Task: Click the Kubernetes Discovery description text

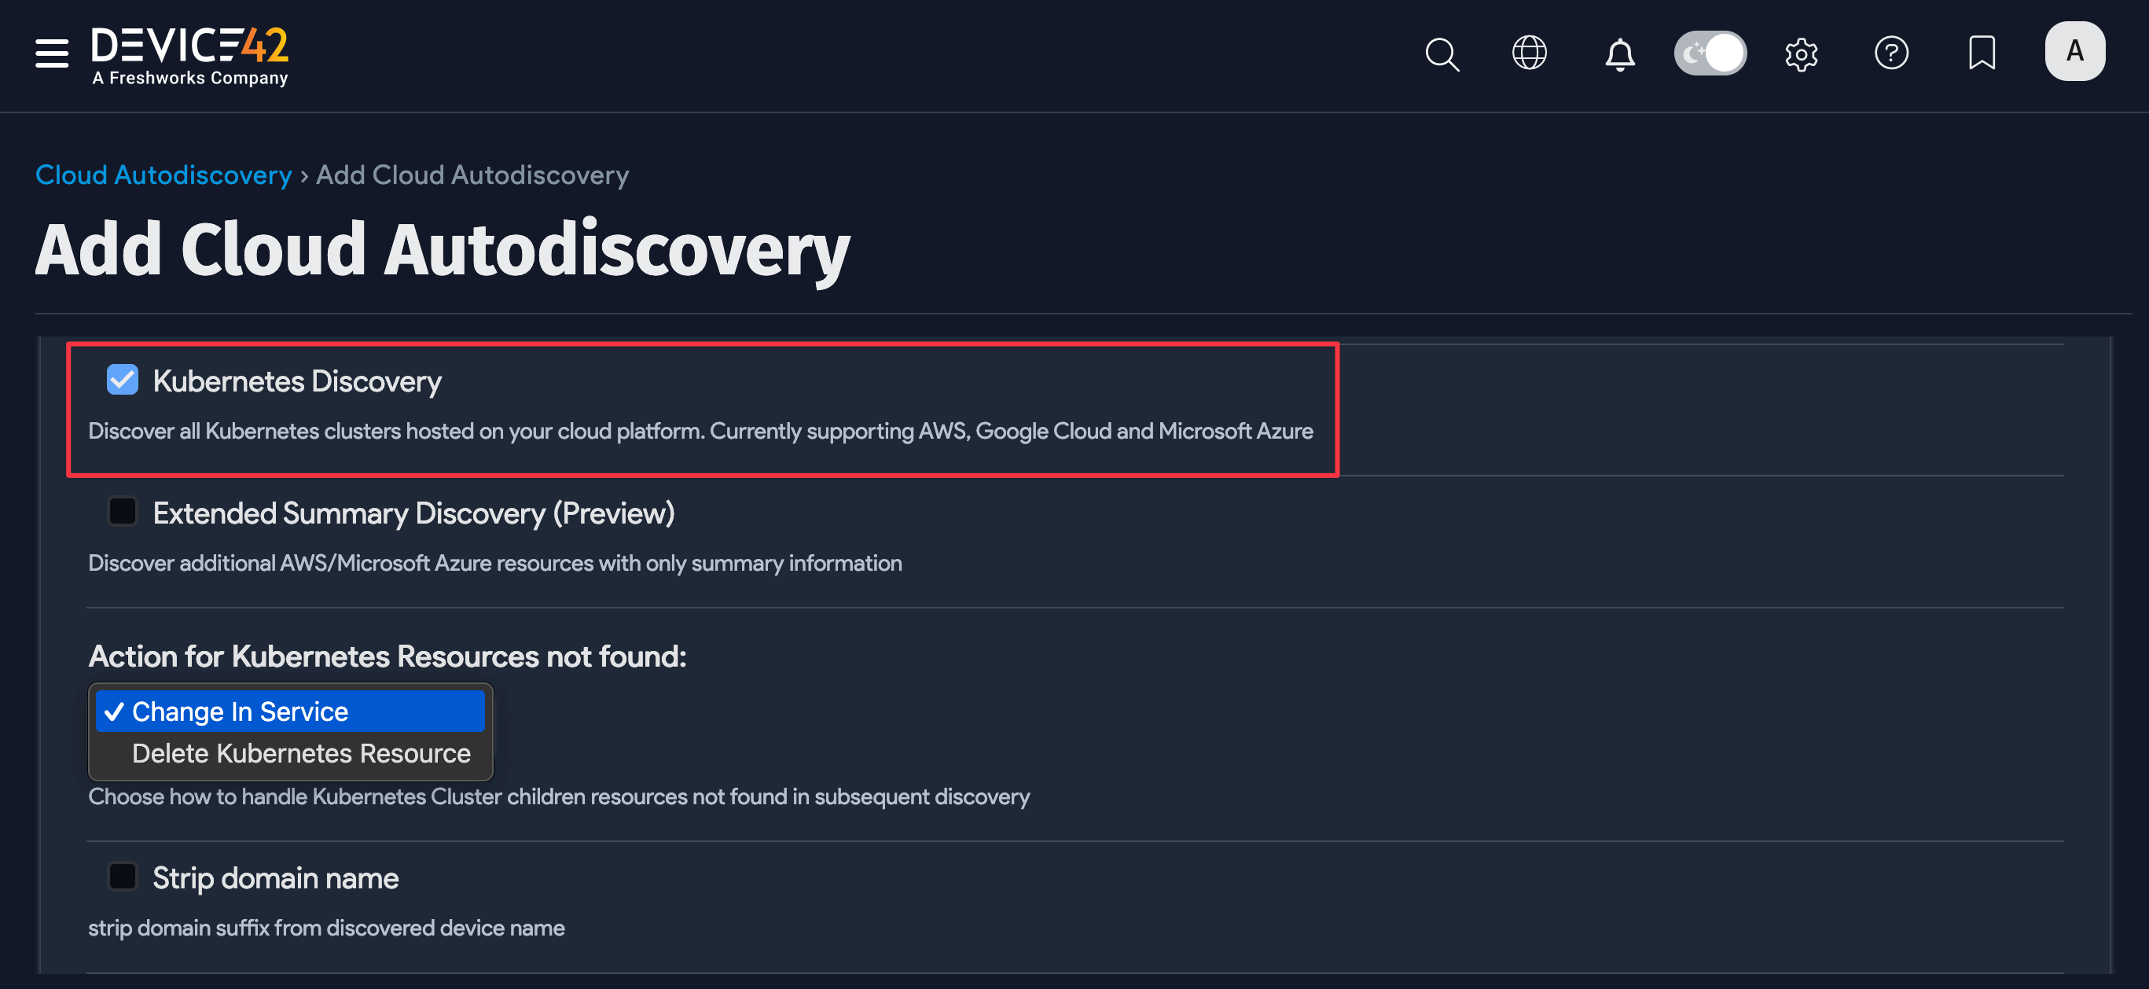Action: point(701,431)
